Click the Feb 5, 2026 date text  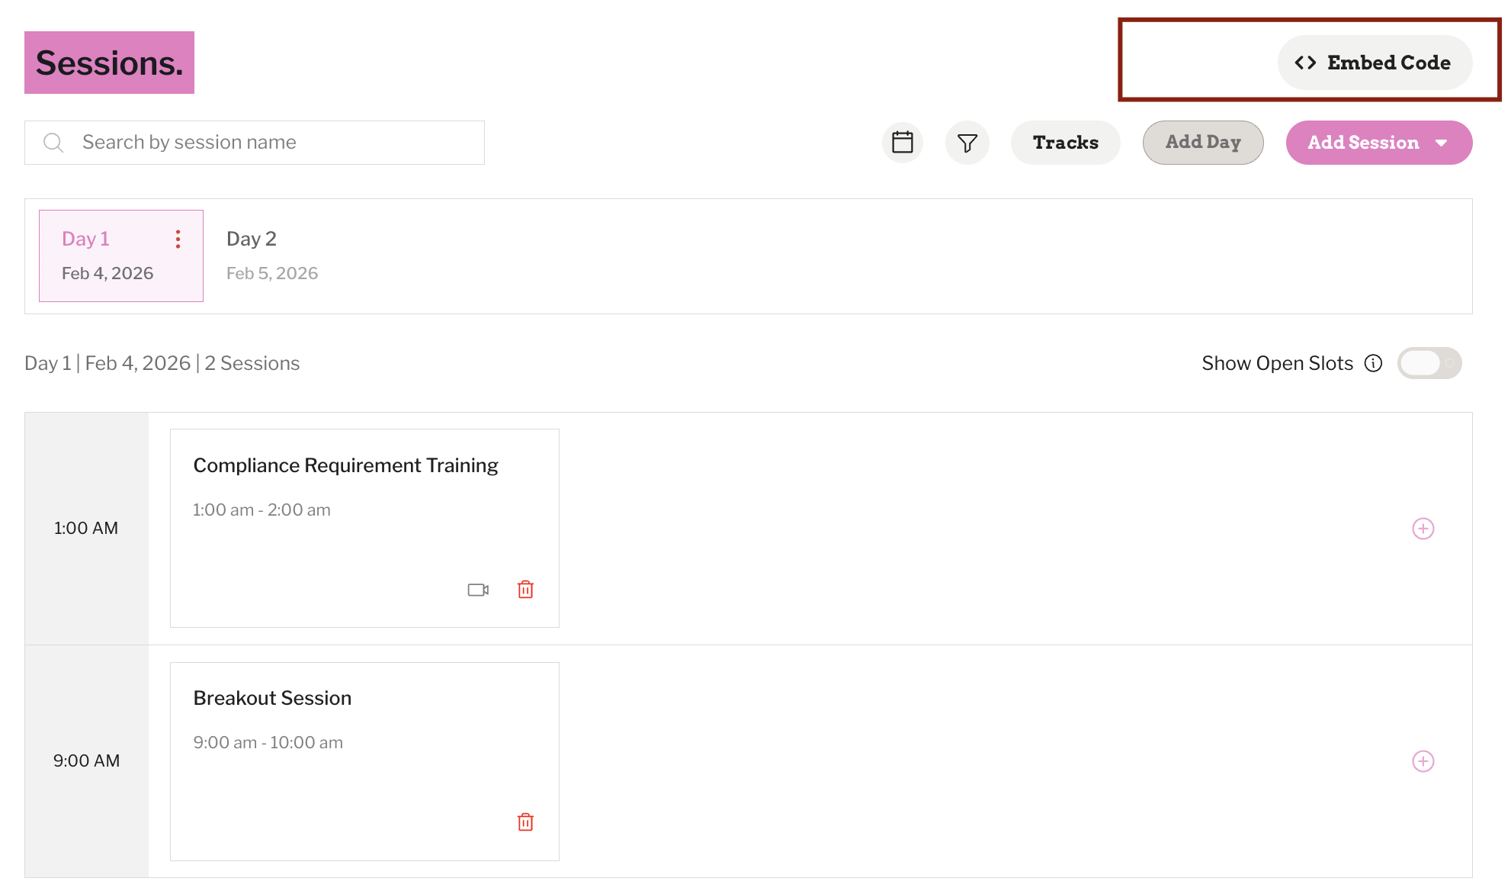point(272,273)
